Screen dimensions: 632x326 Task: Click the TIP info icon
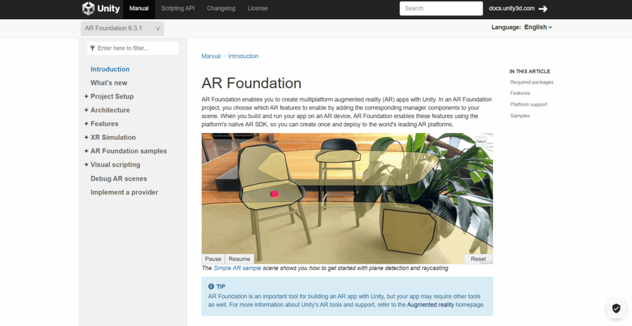(211, 287)
